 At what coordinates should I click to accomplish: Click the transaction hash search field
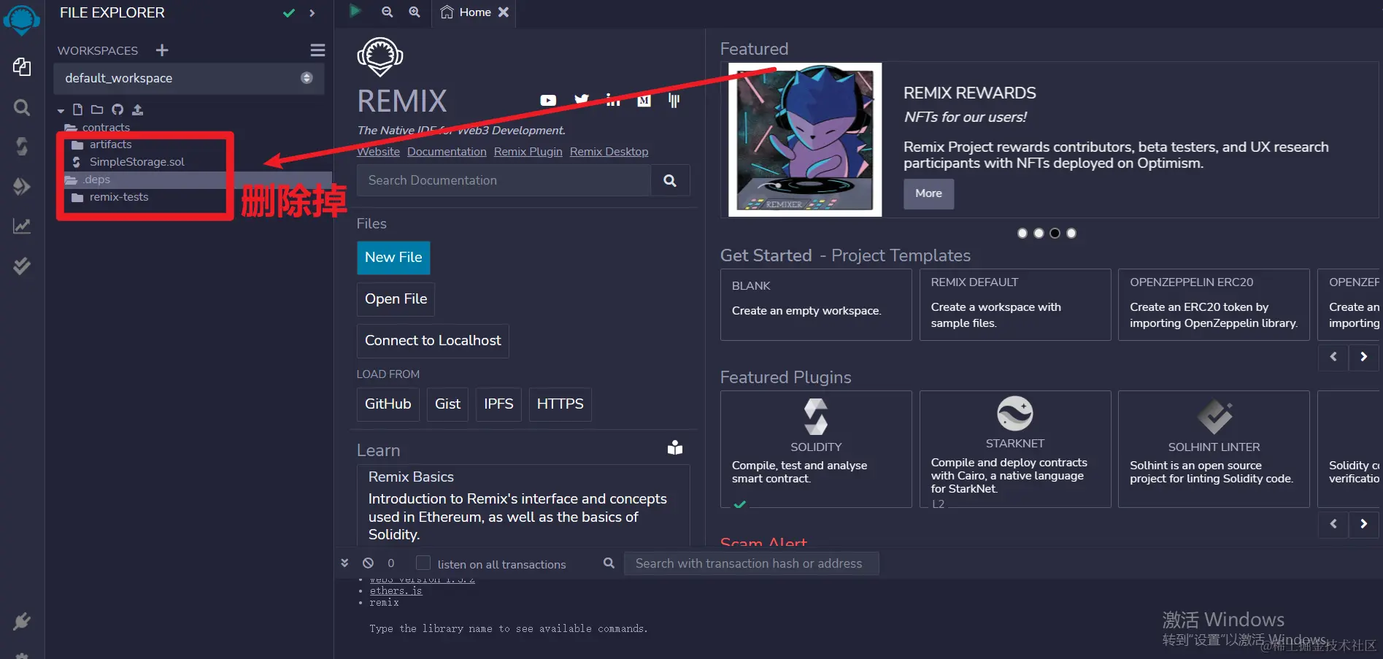click(x=752, y=563)
